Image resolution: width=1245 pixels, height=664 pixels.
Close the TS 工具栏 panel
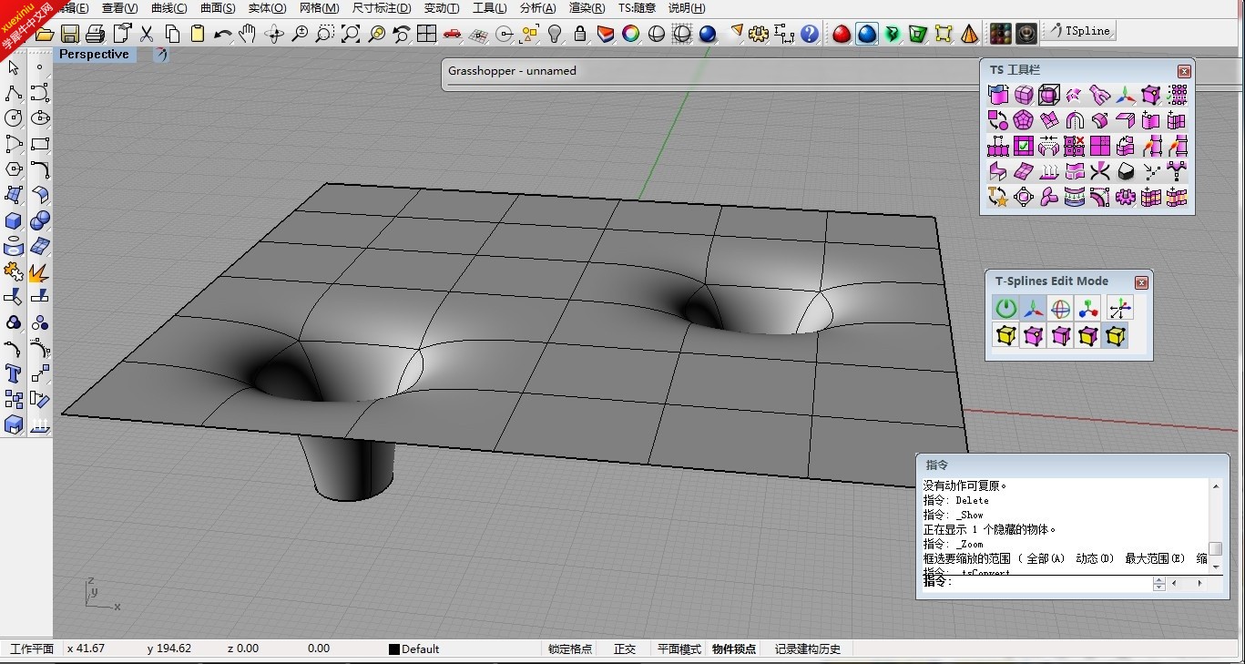pos(1184,71)
